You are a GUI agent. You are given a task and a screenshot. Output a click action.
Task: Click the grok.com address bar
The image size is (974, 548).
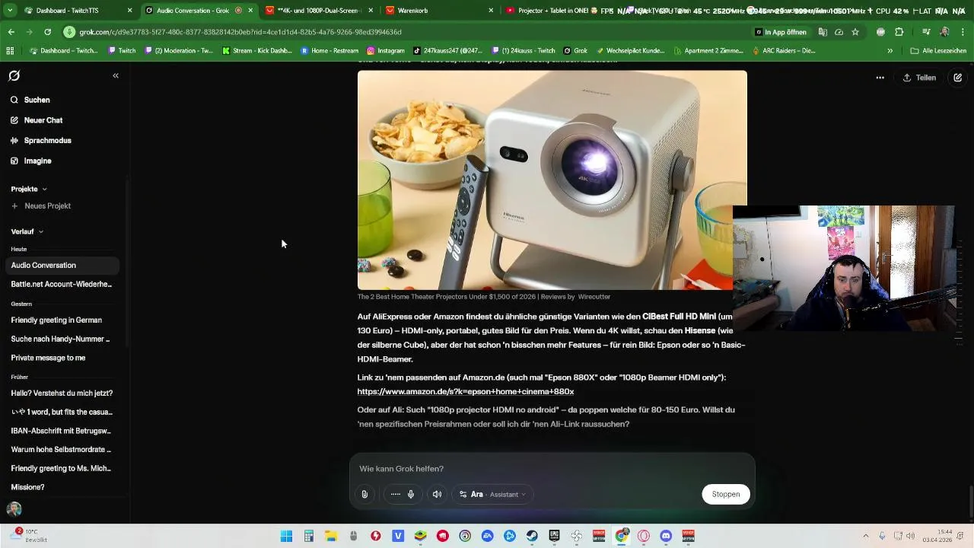(x=403, y=32)
